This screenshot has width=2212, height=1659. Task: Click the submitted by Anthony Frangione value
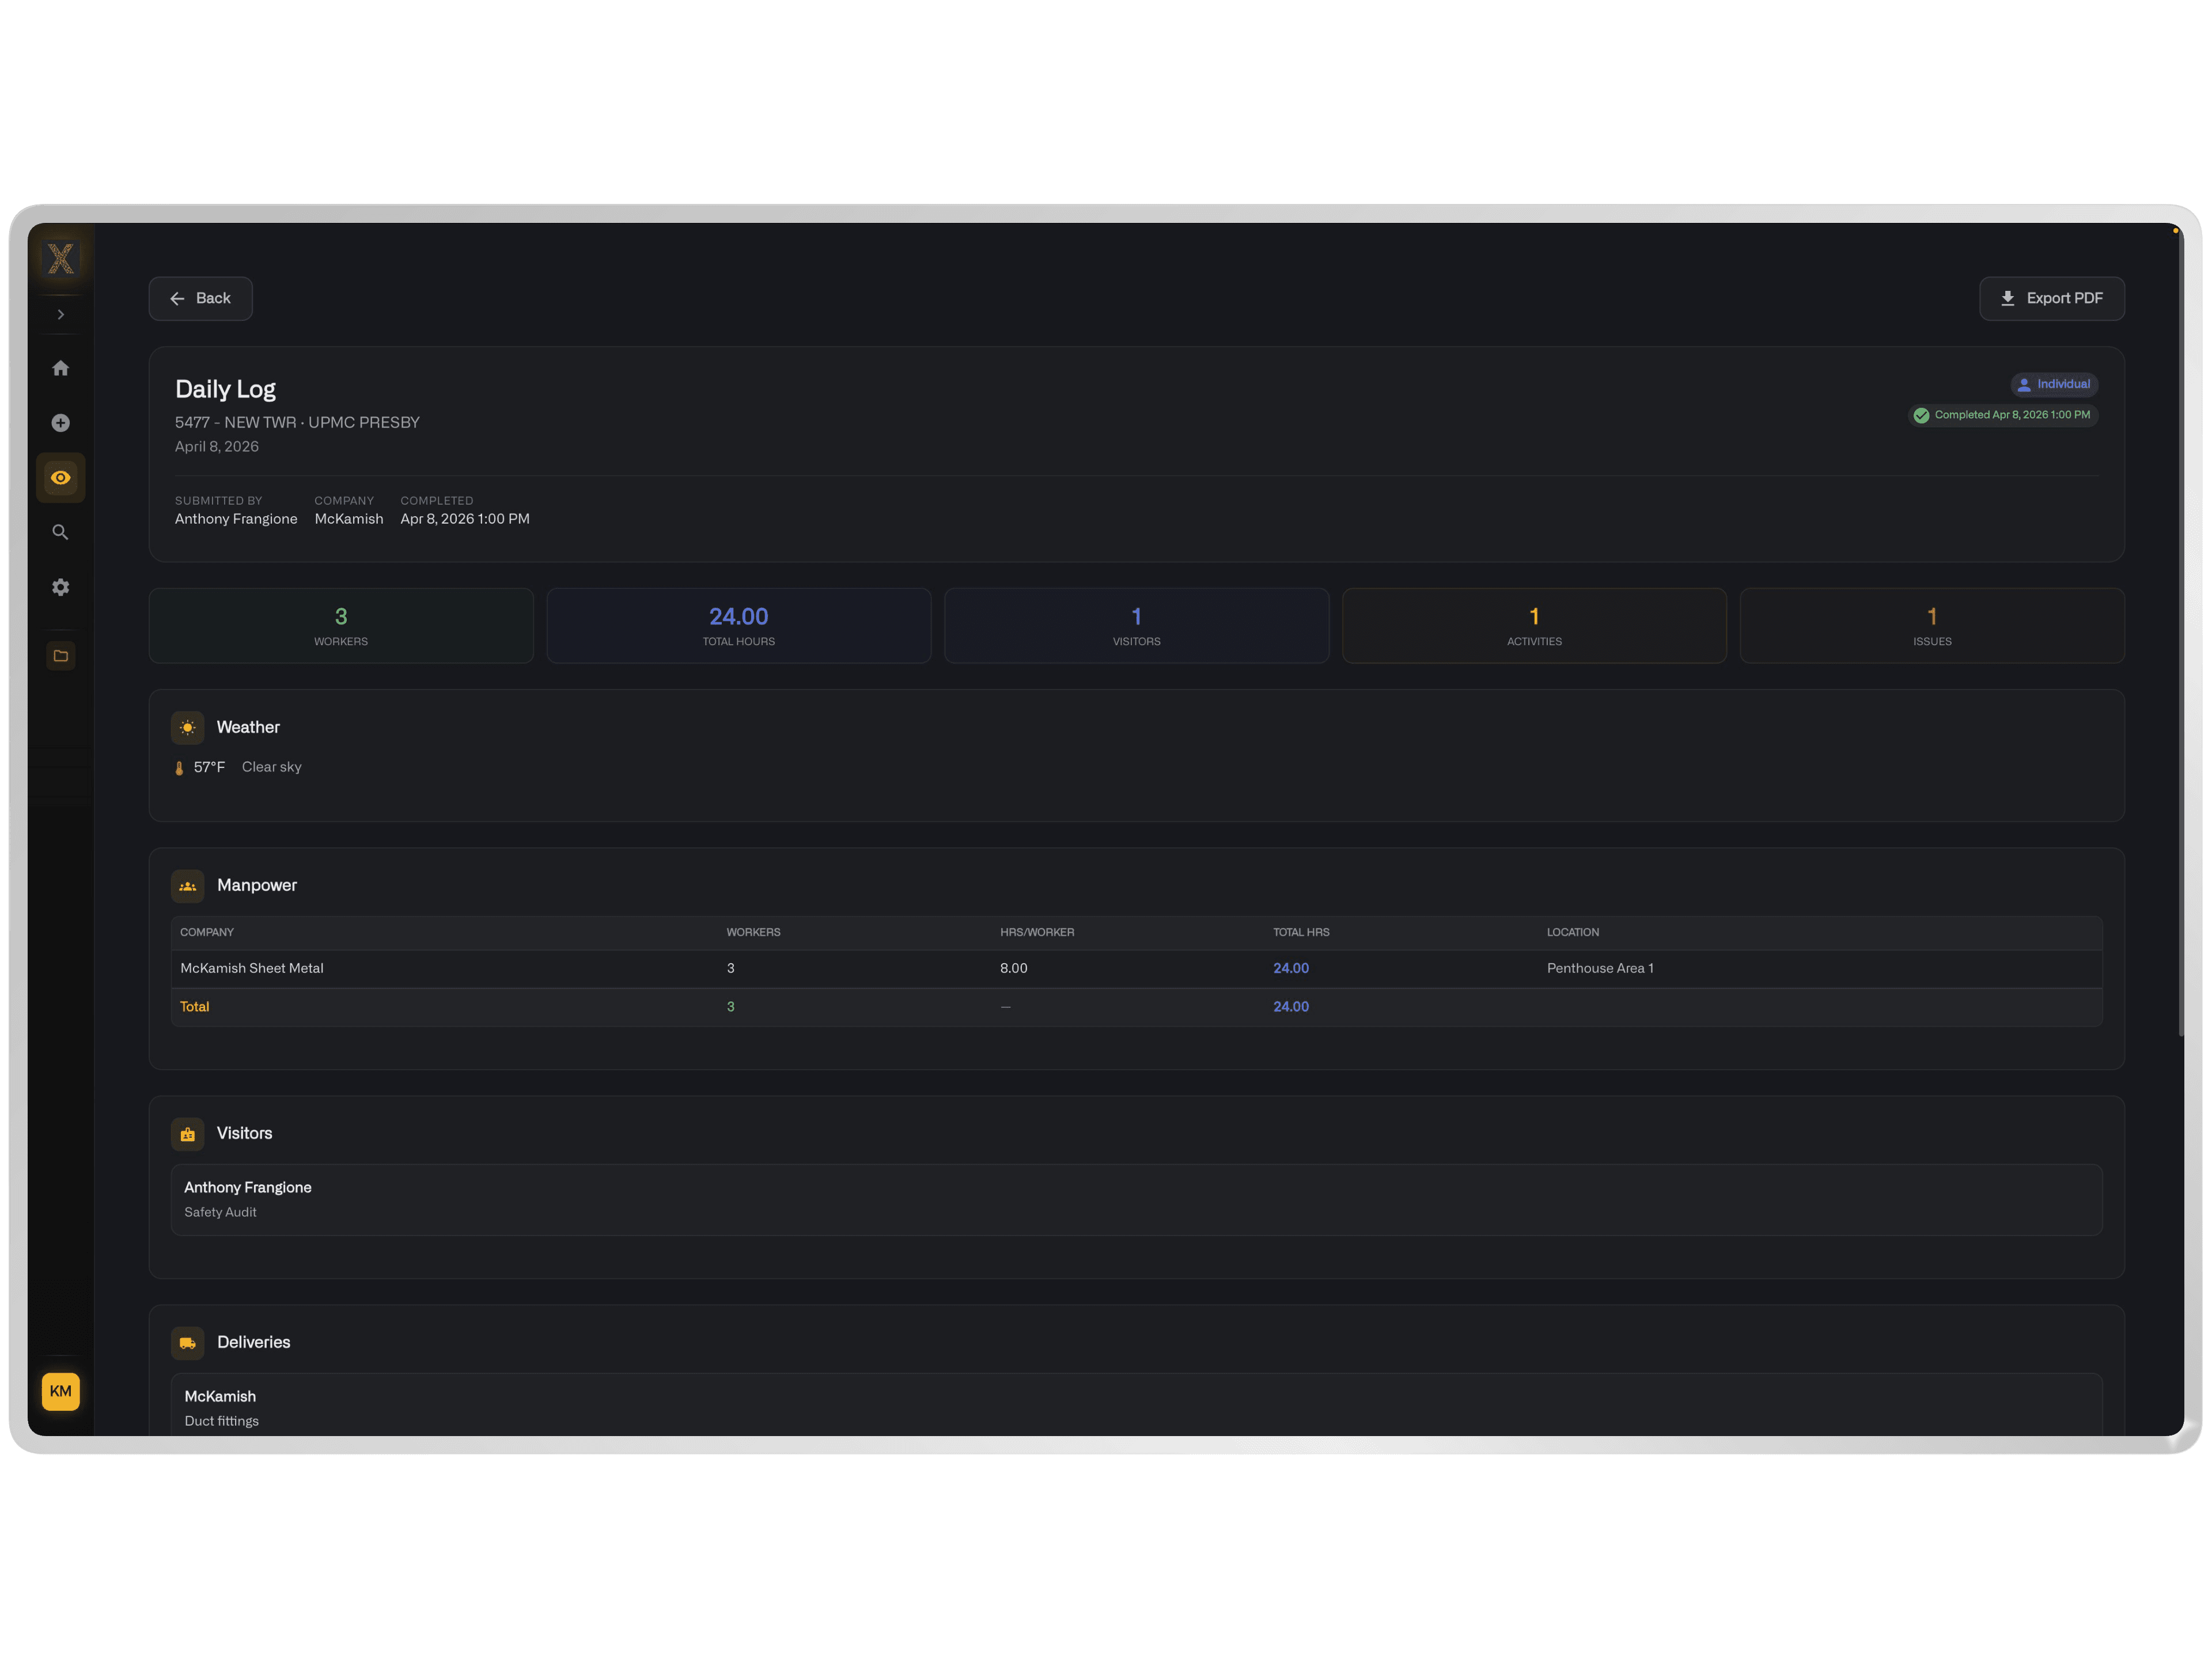(x=236, y=519)
